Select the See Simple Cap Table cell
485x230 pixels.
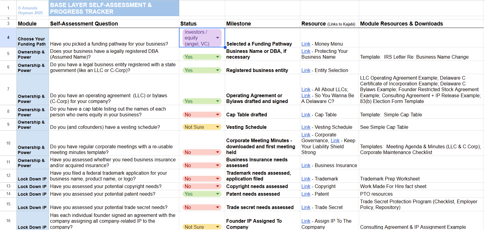[x=421, y=125]
